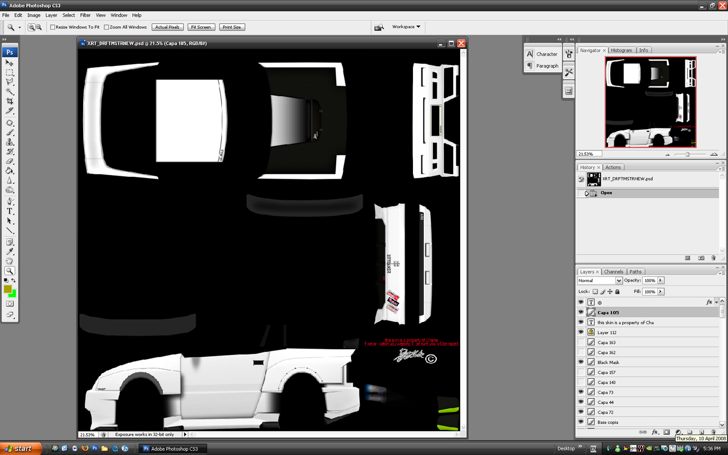Image resolution: width=728 pixels, height=455 pixels.
Task: Show the Capa 163 layer
Action: tap(581, 342)
